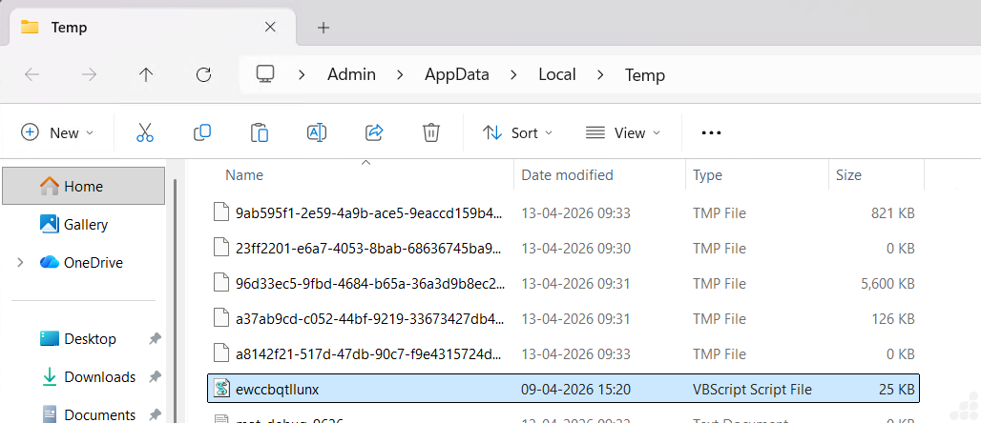The height and width of the screenshot is (423, 981).
Task: Click the Delete trash can icon
Action: click(x=431, y=132)
